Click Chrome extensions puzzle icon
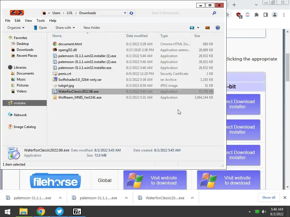 256,15
